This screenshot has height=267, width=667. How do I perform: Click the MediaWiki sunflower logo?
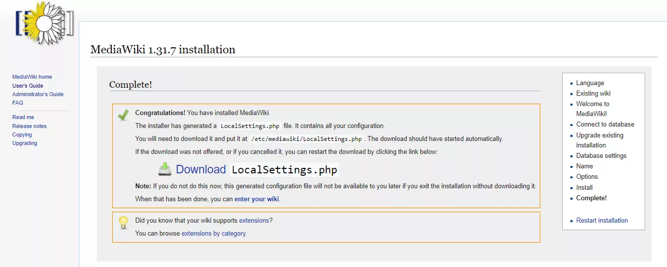tap(44, 24)
